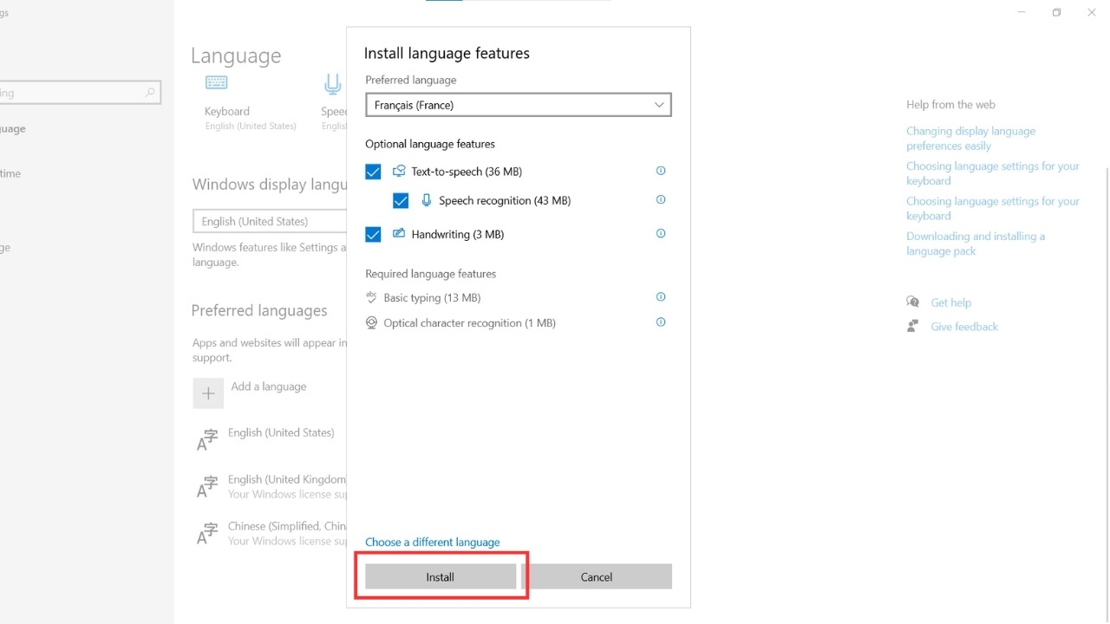Click the settings search field

pos(80,93)
